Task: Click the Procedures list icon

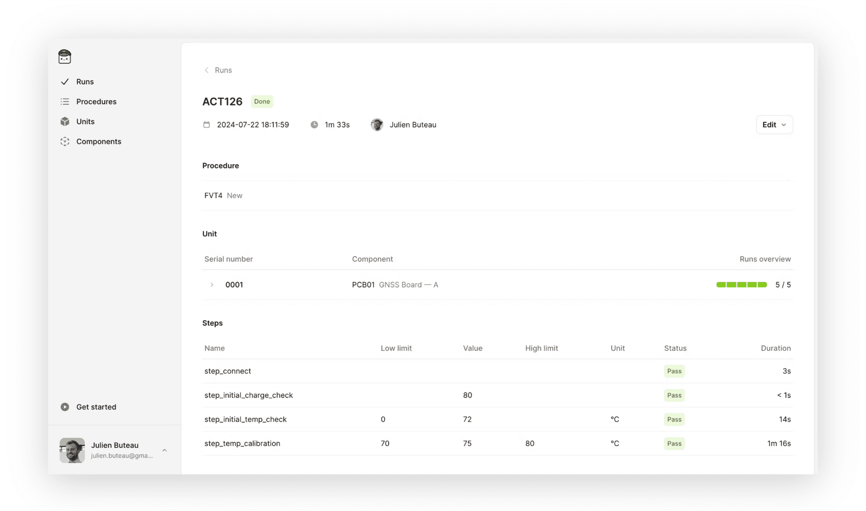Action: tap(65, 101)
